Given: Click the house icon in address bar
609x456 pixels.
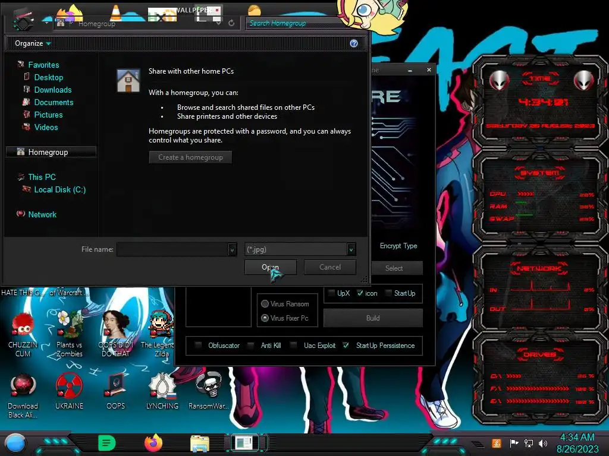Looking at the screenshot, I should pos(61,23).
